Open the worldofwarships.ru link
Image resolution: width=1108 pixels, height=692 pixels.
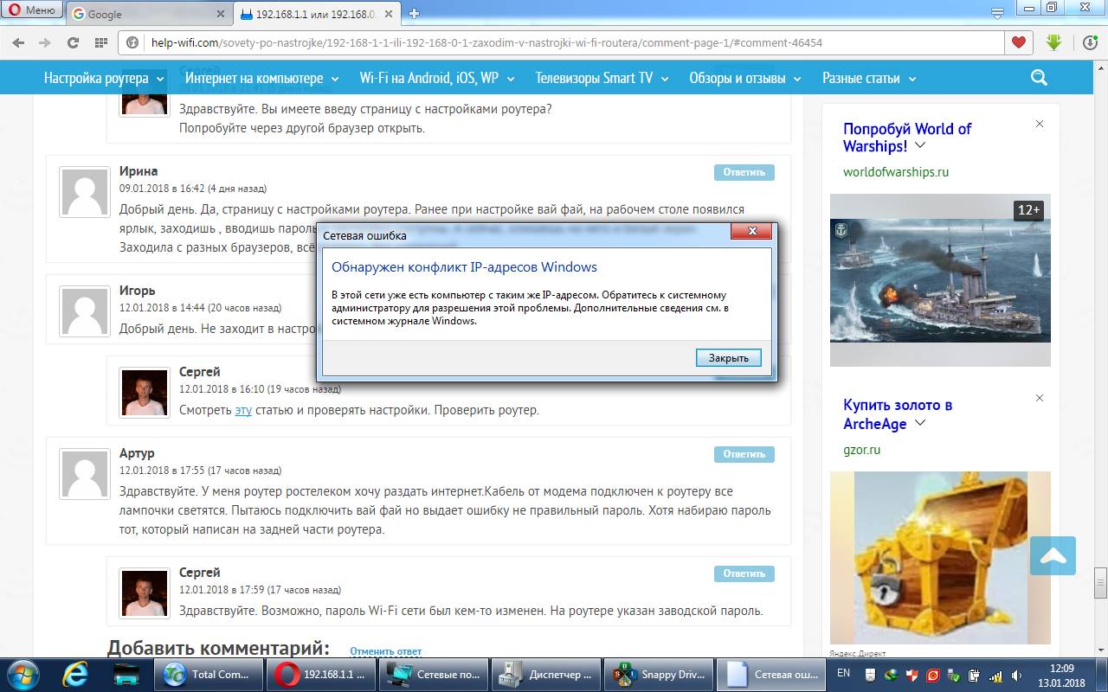coord(896,172)
